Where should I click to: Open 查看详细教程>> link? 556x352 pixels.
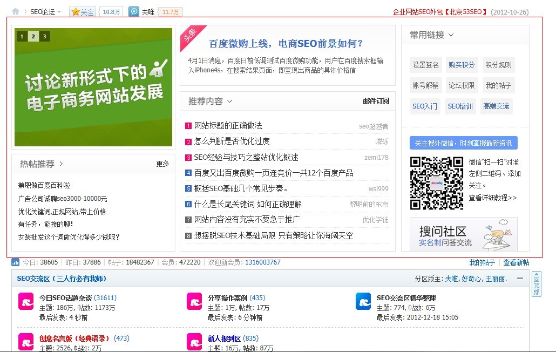point(493,198)
